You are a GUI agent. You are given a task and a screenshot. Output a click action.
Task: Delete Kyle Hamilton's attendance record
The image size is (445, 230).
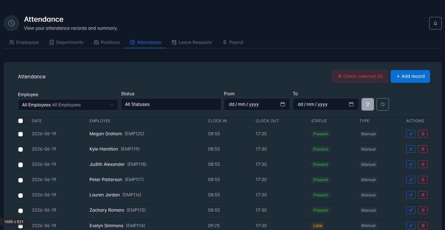click(423, 149)
